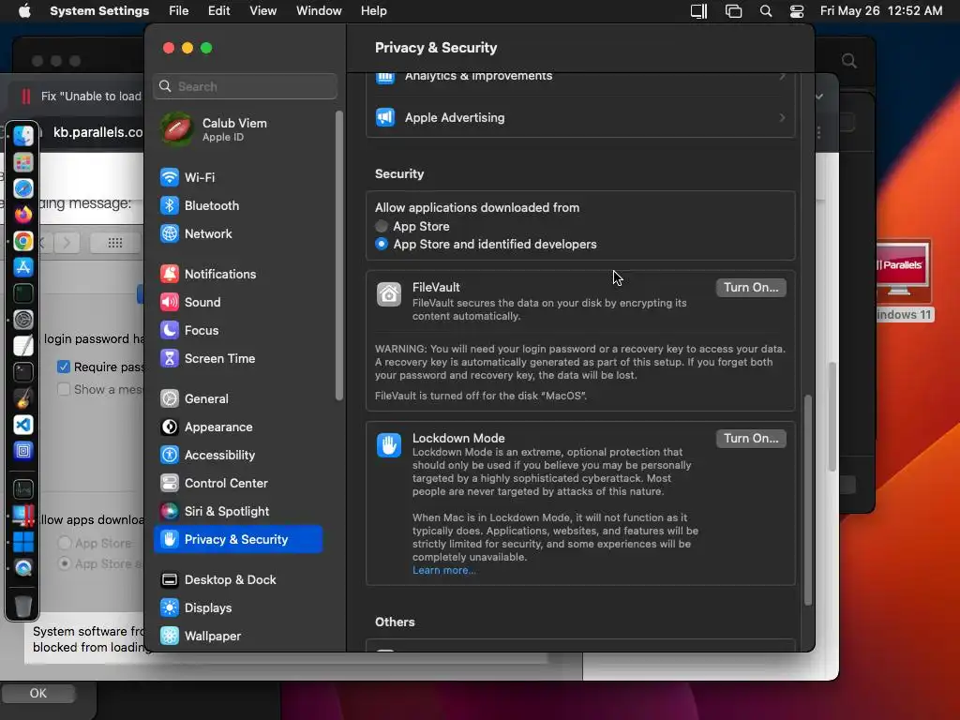
Task: Open the Apple menu
Action: 24,11
